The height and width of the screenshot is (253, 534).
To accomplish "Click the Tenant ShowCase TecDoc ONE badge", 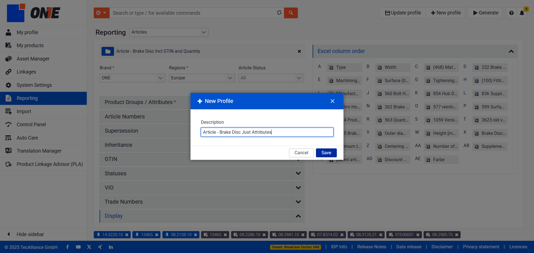I will (295, 247).
